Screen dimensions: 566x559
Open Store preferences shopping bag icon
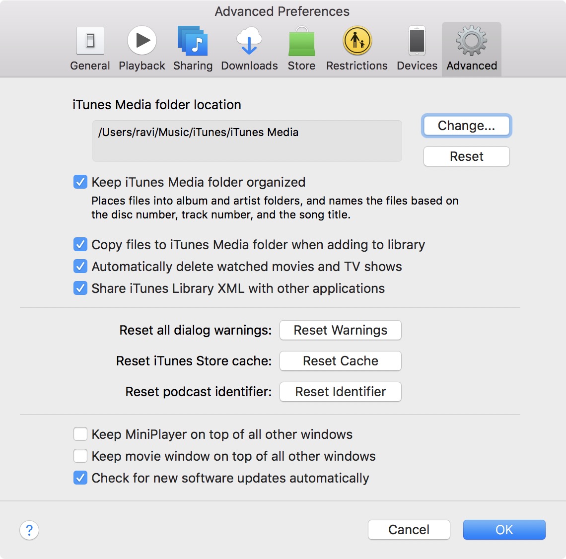(x=302, y=41)
